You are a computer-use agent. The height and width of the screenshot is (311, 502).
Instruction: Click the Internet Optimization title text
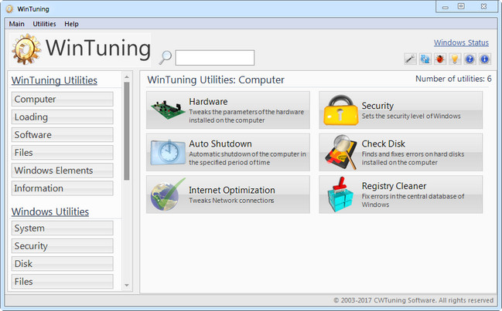[x=232, y=190]
